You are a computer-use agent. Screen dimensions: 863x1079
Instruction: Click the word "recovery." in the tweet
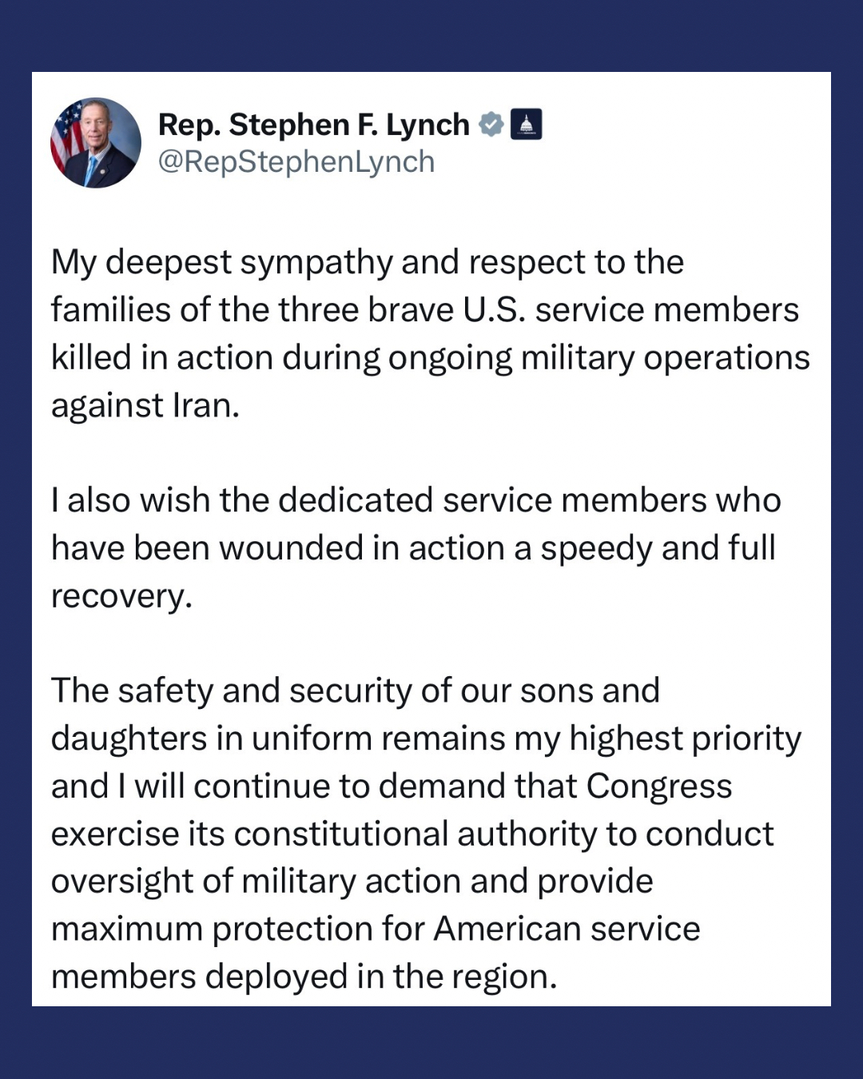(121, 596)
